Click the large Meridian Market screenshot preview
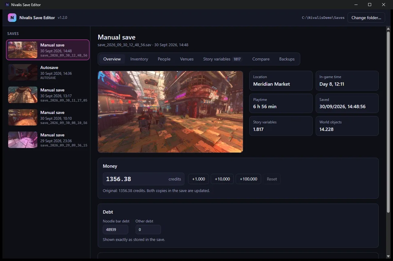393x261 pixels. [x=170, y=112]
